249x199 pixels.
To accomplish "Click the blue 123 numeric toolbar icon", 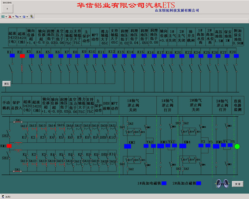I will click(x=17, y=16).
